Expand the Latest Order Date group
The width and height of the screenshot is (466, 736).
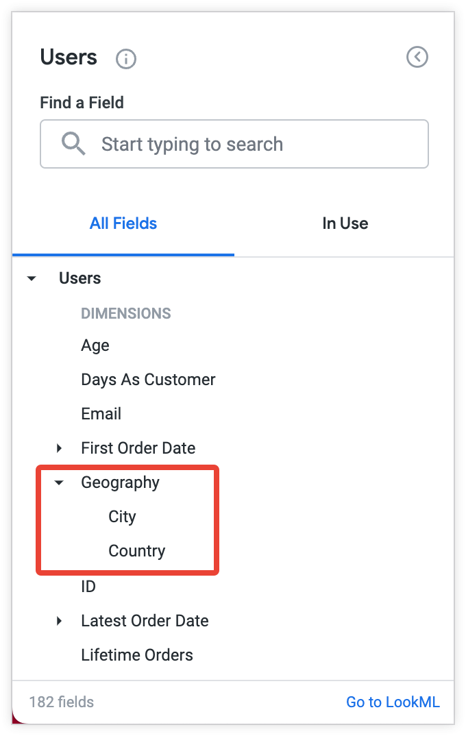[x=58, y=621]
